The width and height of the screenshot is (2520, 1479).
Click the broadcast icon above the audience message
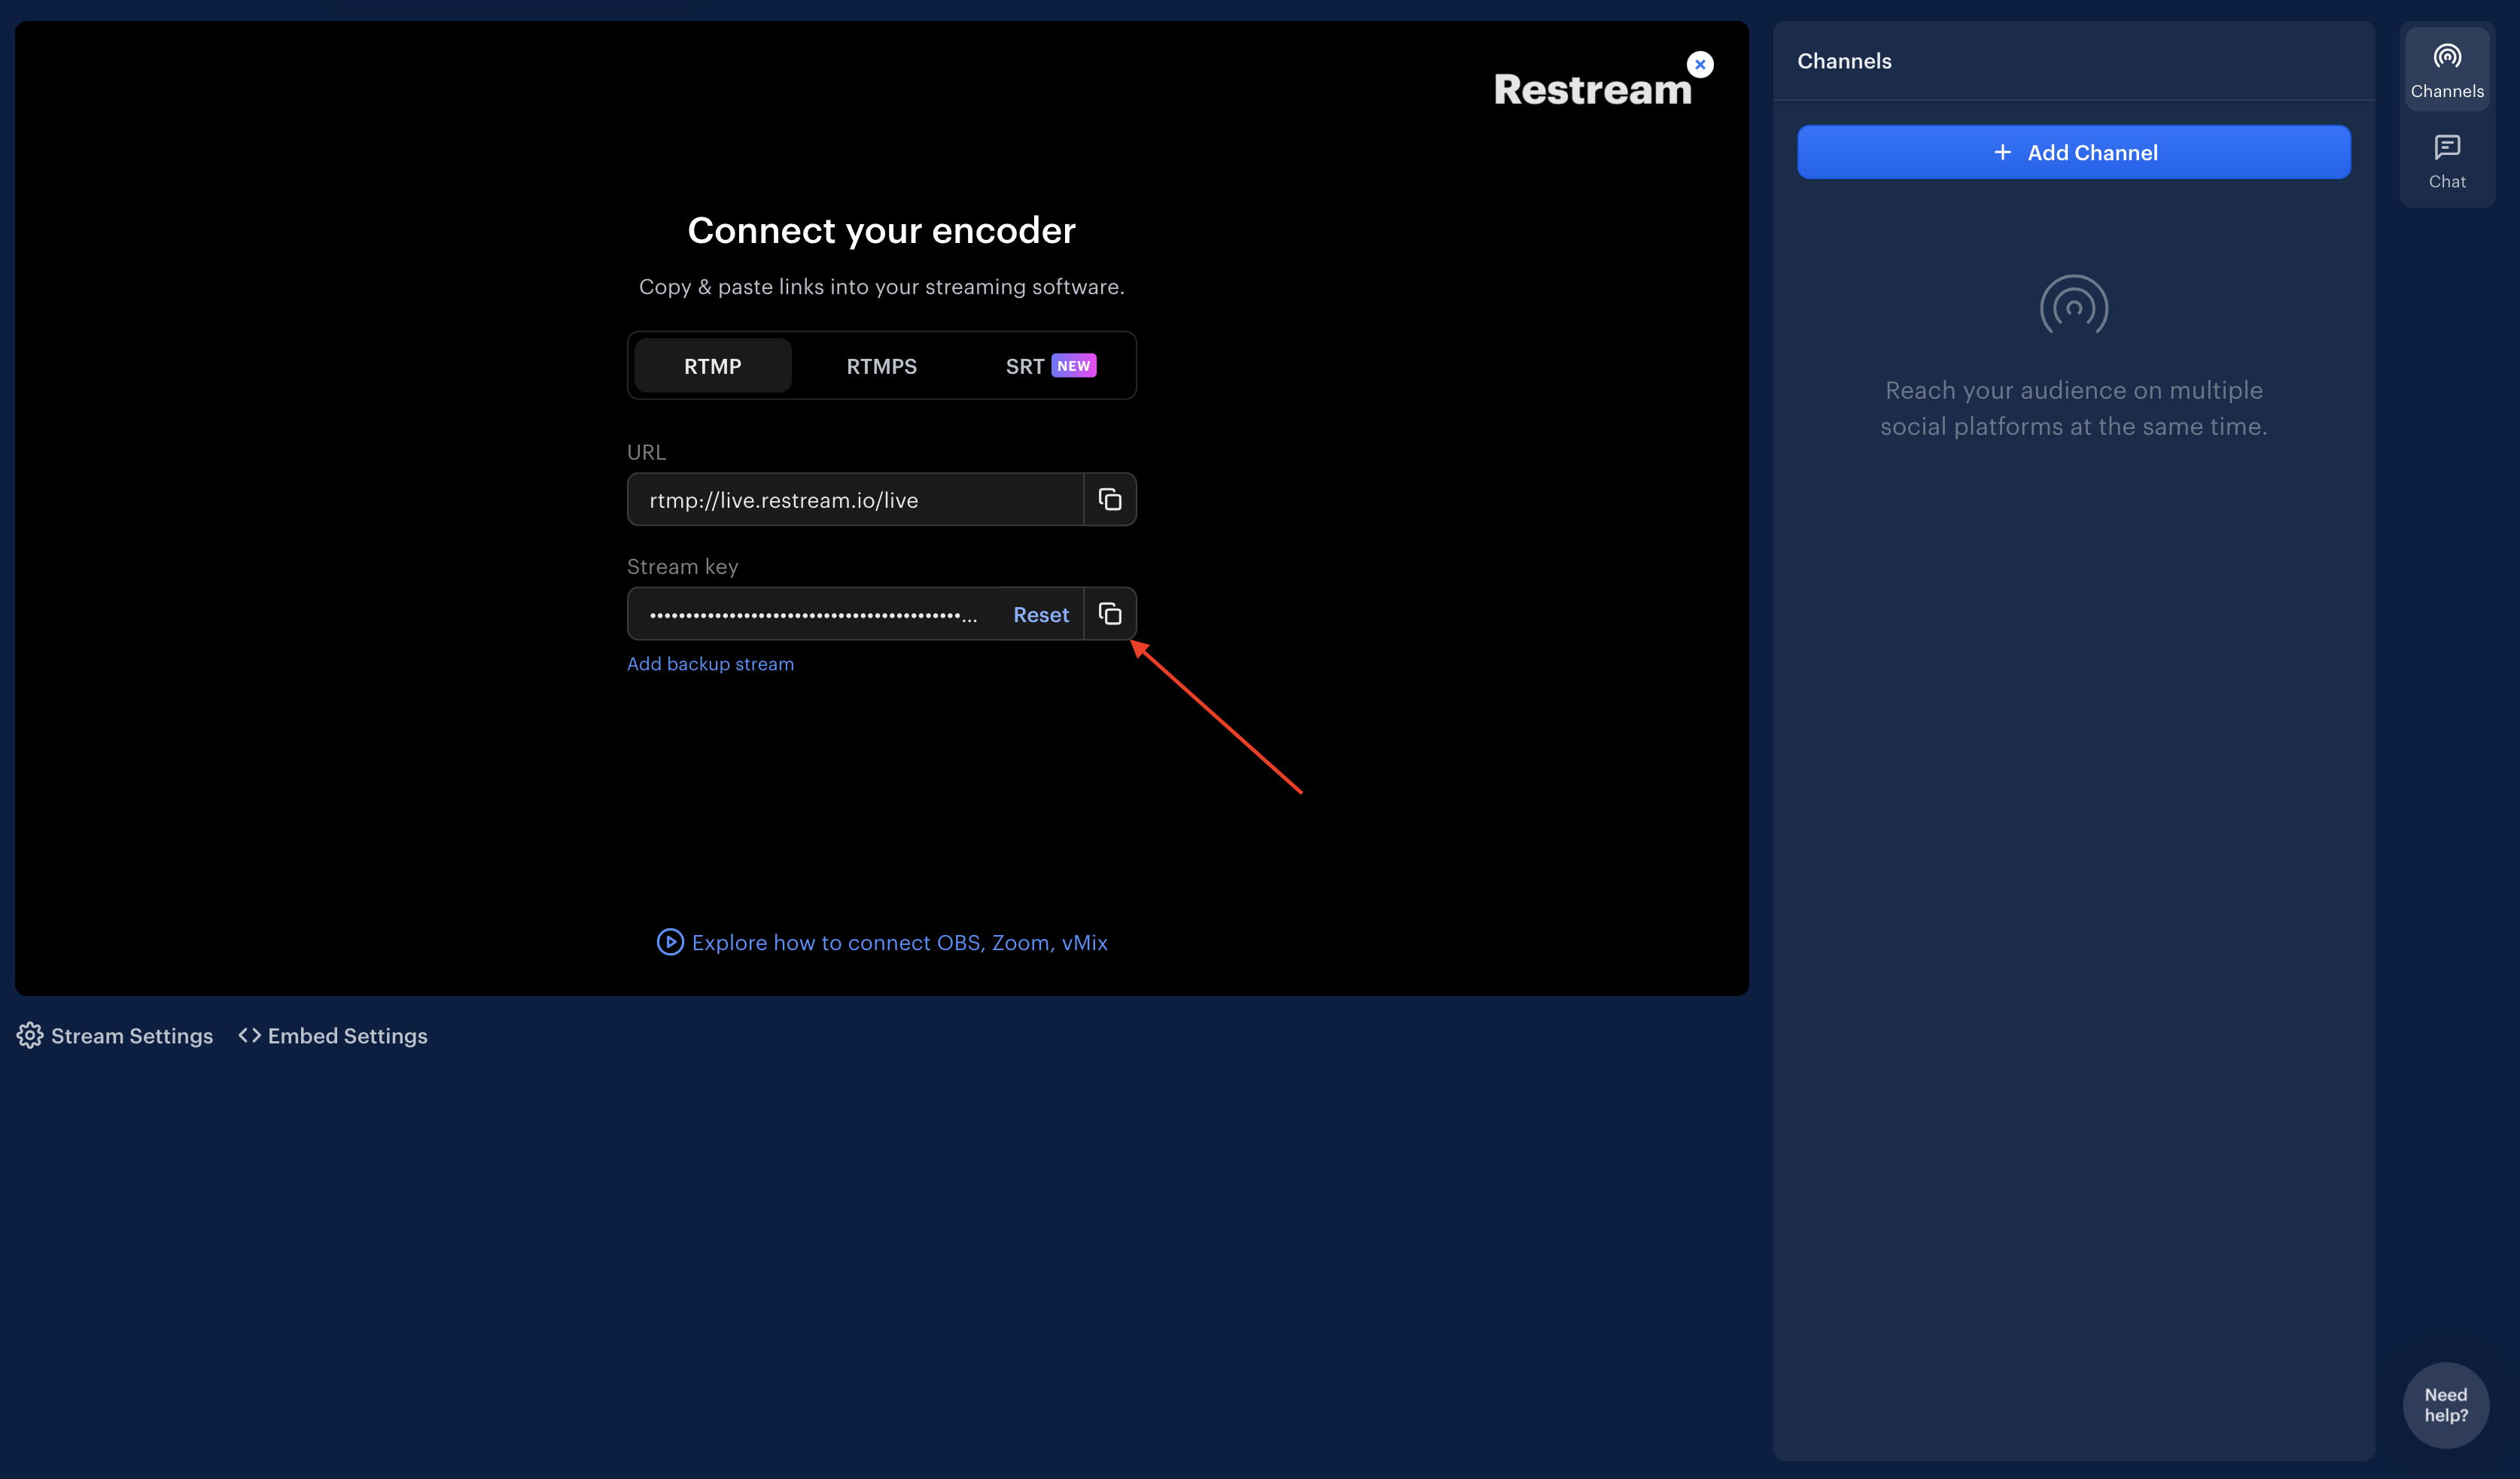(x=2073, y=305)
